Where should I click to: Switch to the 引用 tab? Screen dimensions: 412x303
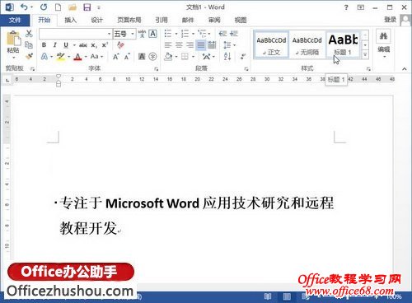pyautogui.click(x=162, y=20)
